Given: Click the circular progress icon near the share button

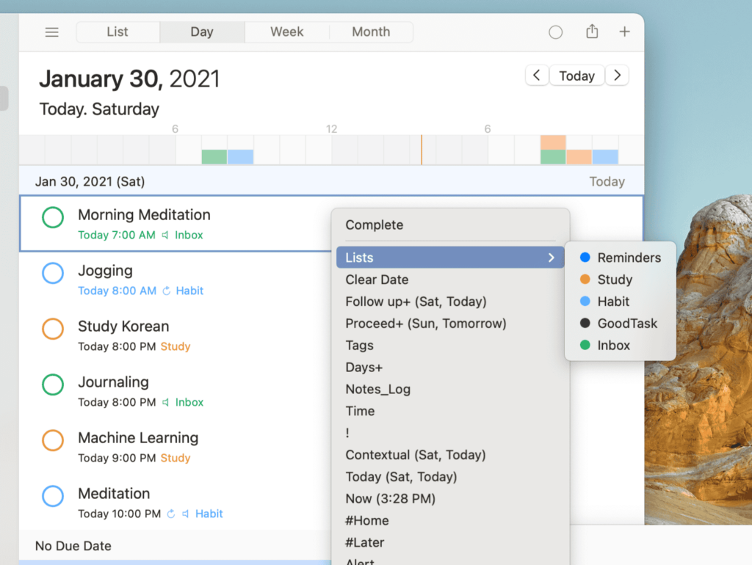Looking at the screenshot, I should (555, 32).
